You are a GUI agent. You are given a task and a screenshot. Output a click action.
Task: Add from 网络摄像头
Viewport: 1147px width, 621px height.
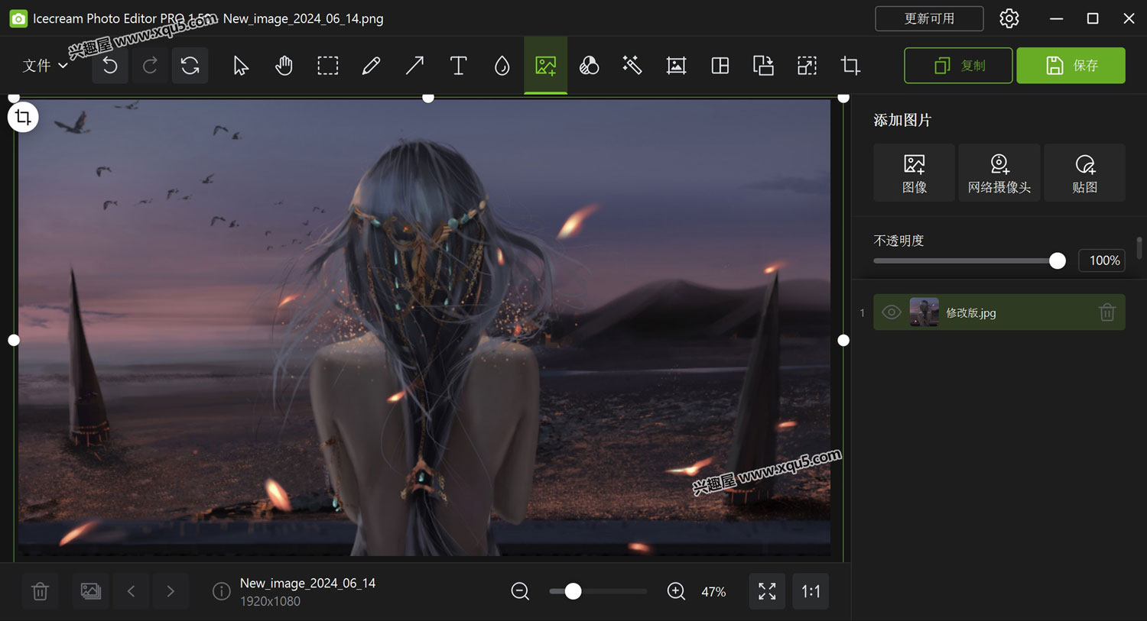click(999, 173)
